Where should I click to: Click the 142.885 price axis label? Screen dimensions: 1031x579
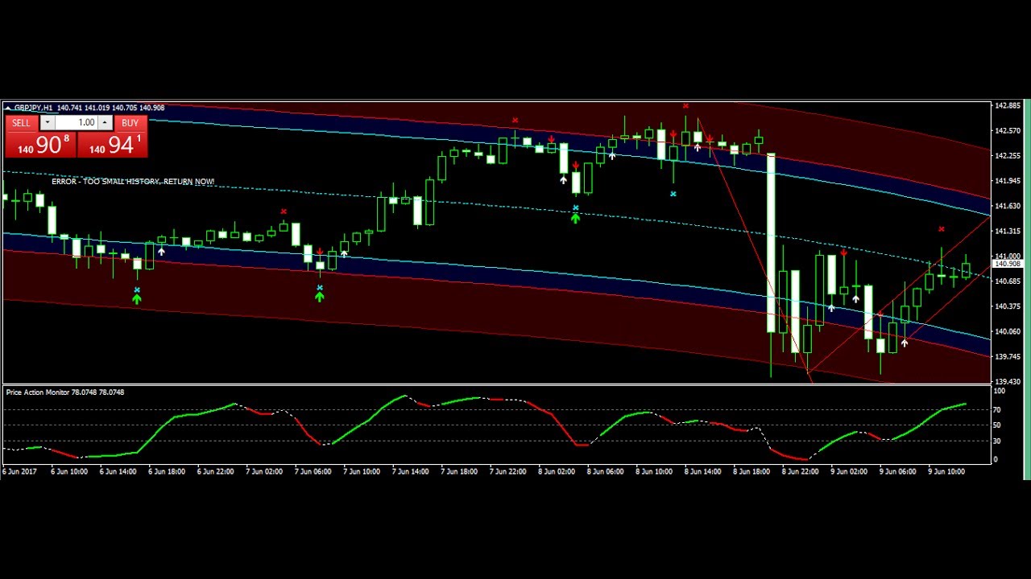(1008, 105)
